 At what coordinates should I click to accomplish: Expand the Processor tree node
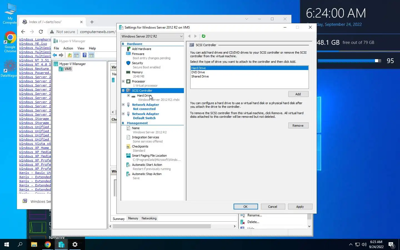click(123, 81)
